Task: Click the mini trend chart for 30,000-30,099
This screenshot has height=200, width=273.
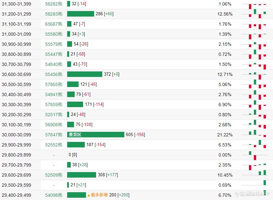Action: point(258,135)
